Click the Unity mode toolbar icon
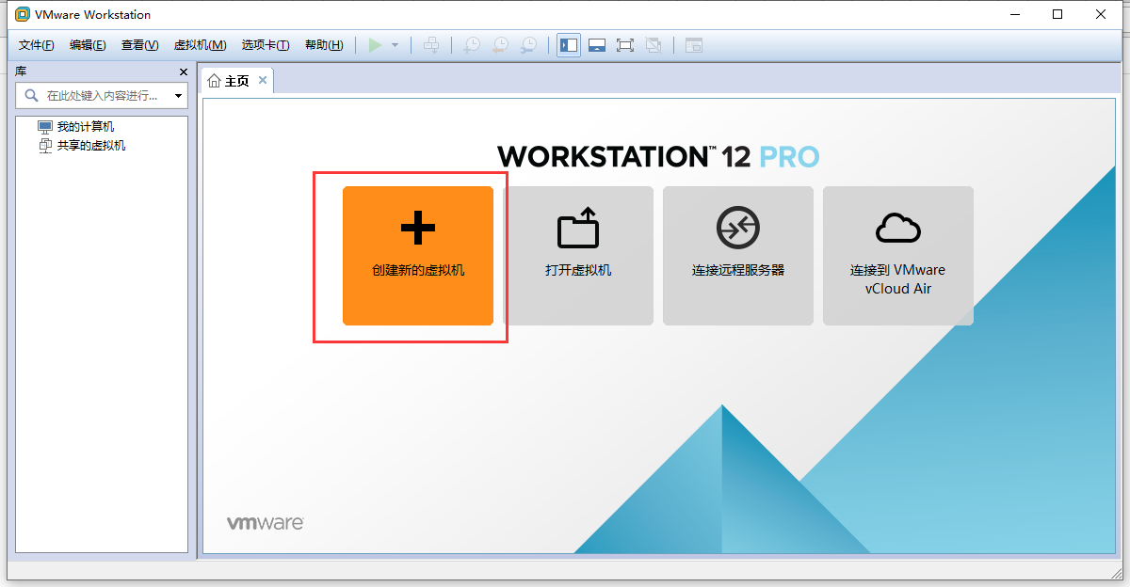 (654, 45)
